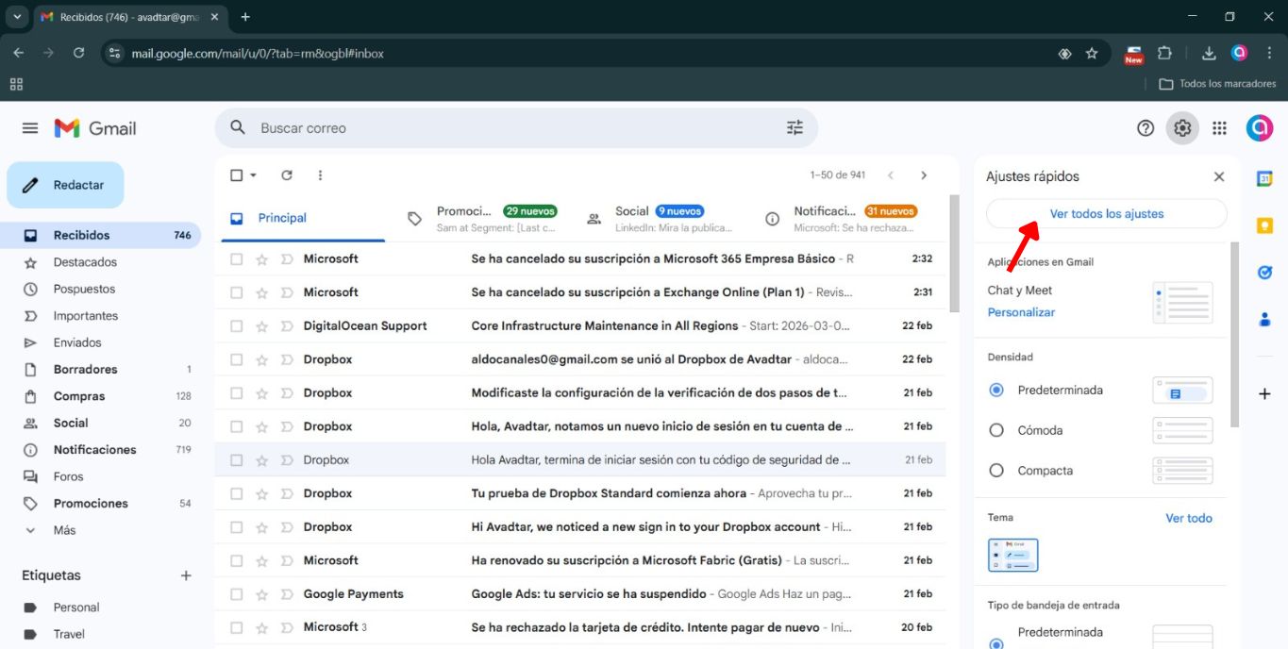This screenshot has width=1288, height=649.
Task: Go to the older emails page arrow
Action: coord(924,175)
